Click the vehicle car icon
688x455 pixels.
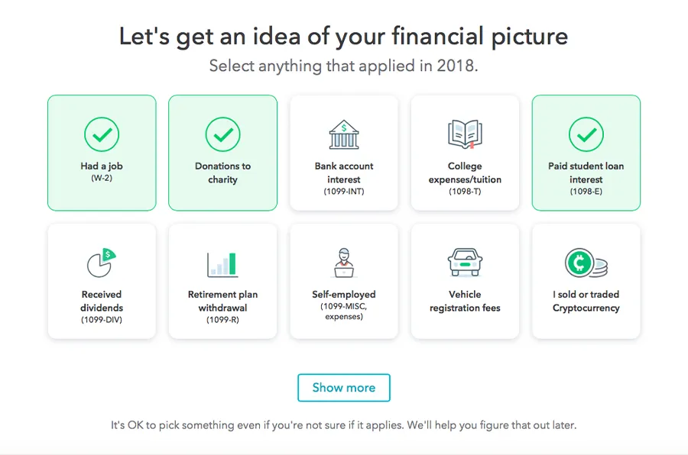[465, 263]
